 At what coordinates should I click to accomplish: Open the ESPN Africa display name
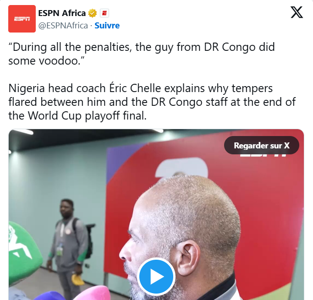(62, 13)
